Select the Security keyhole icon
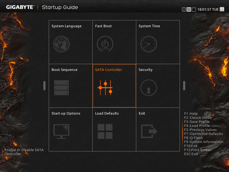 click(x=149, y=88)
